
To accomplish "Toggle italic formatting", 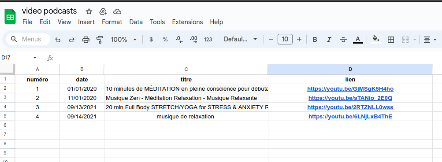I will 329,40.
